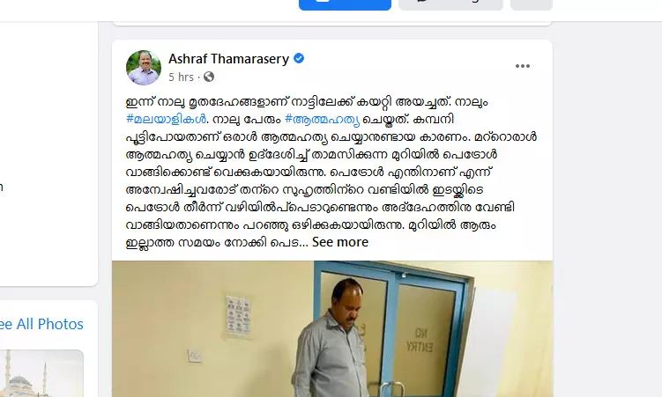Click the blue verified badge
Image resolution: width=662 pixels, height=397 pixels.
point(299,59)
